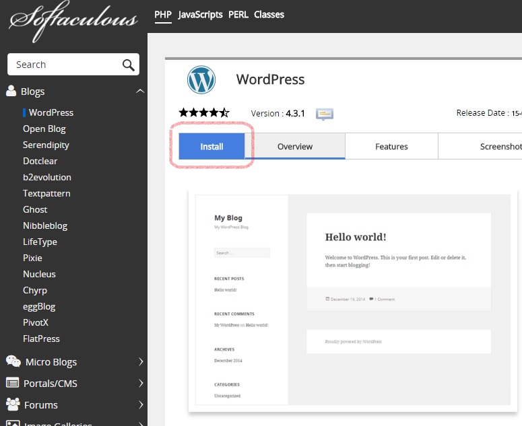
Task: Click the Blogs category person icon
Action: pos(11,91)
